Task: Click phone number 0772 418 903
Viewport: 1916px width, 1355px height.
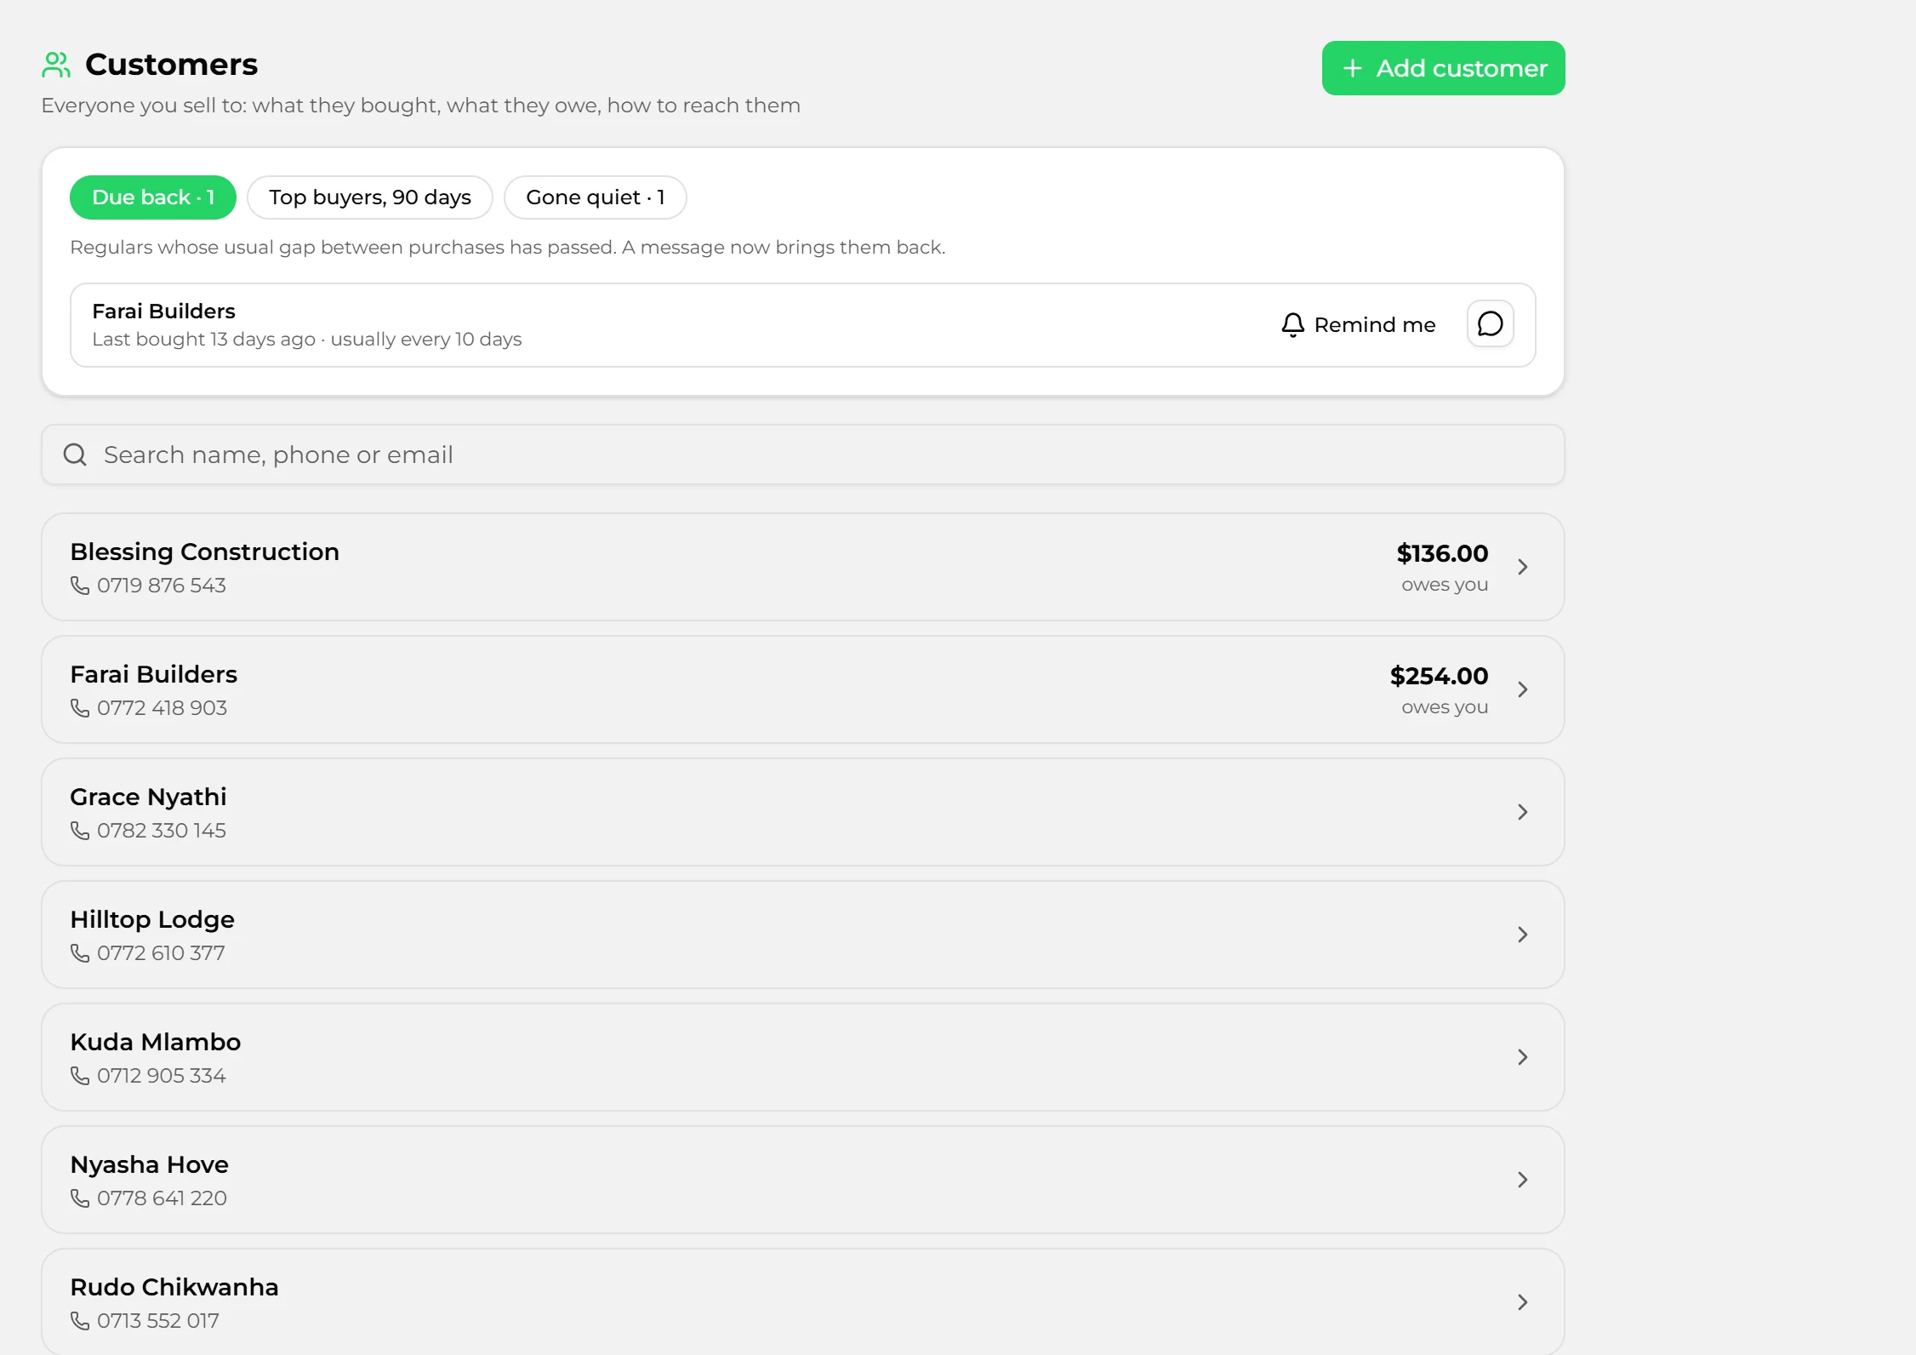Action: pos(162,708)
